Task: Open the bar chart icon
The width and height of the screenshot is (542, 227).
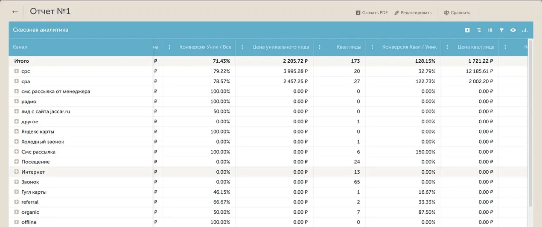Action: [x=525, y=30]
